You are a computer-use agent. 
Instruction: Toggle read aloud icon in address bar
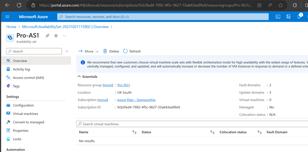270,5
